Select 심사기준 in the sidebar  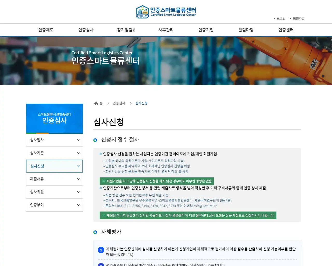54,153
